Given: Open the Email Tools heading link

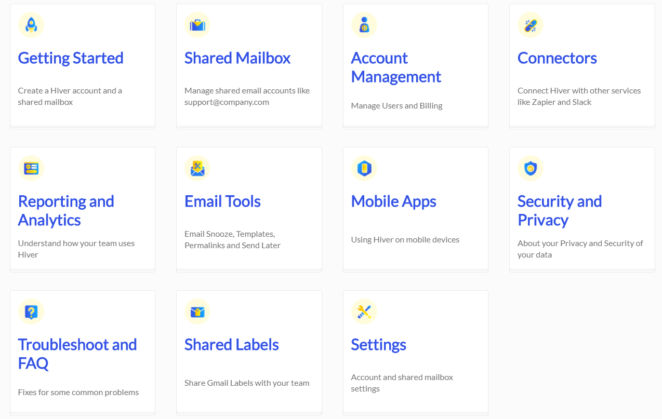Looking at the screenshot, I should click(222, 201).
